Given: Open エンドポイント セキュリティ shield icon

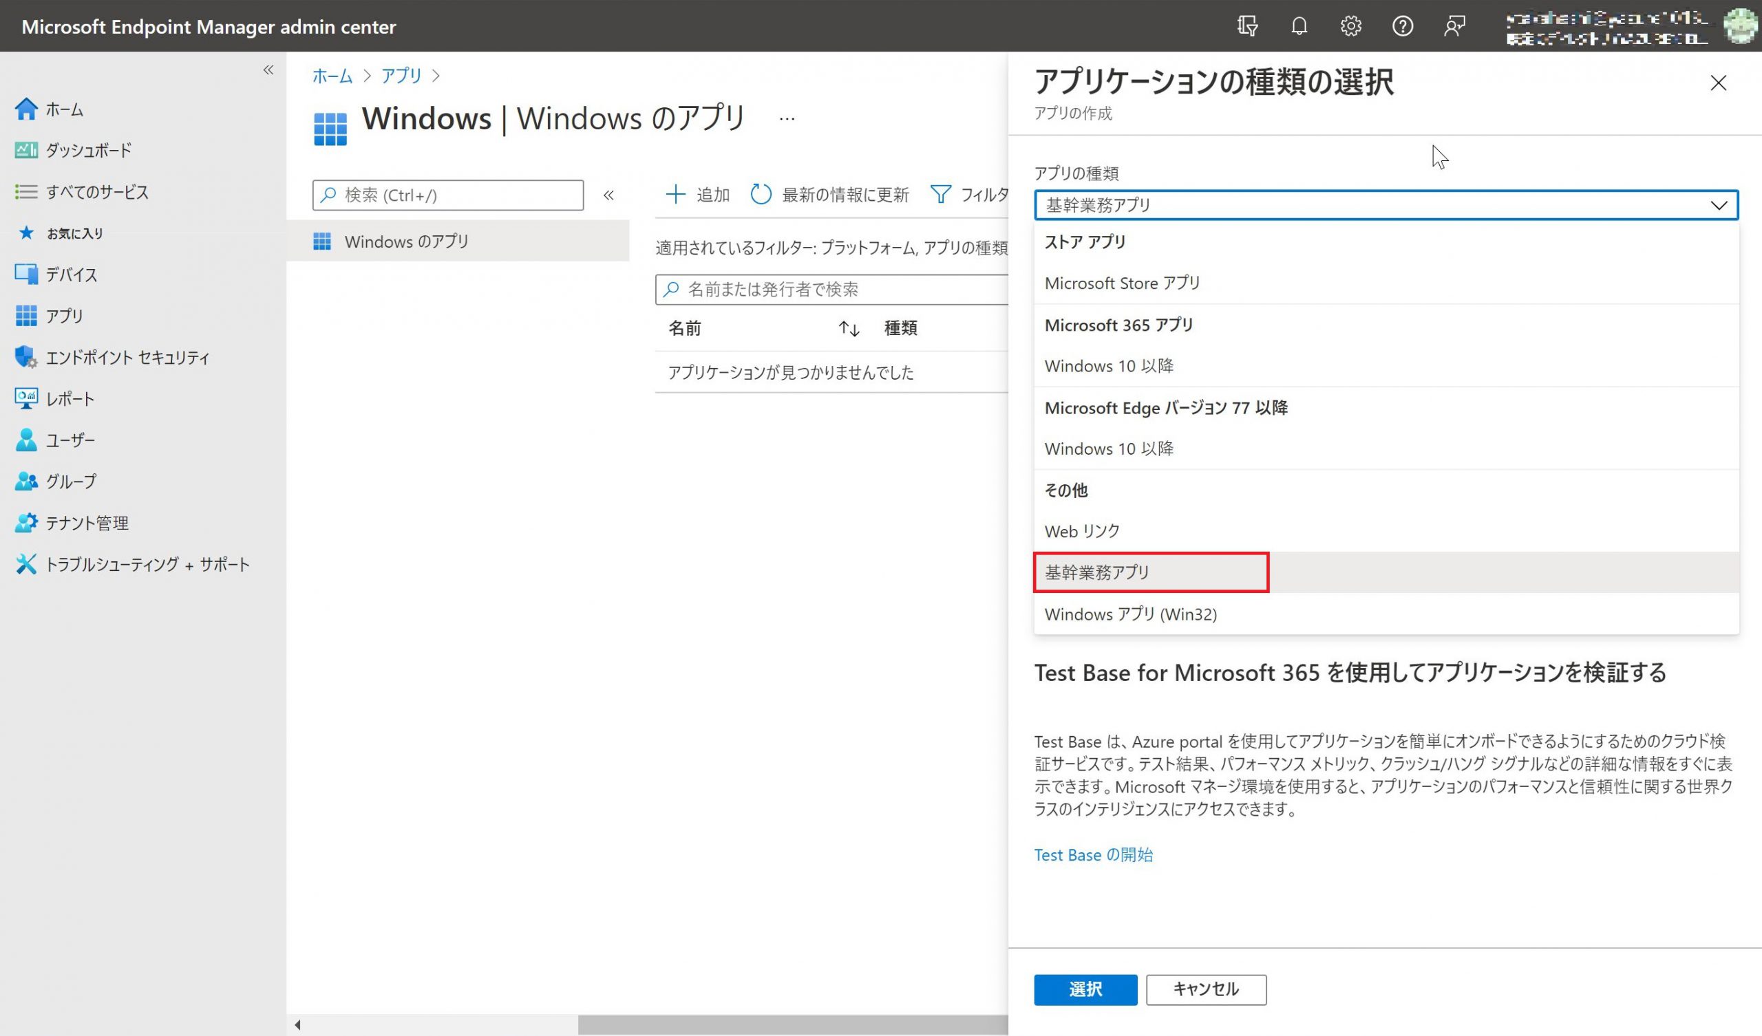Looking at the screenshot, I should coord(26,357).
